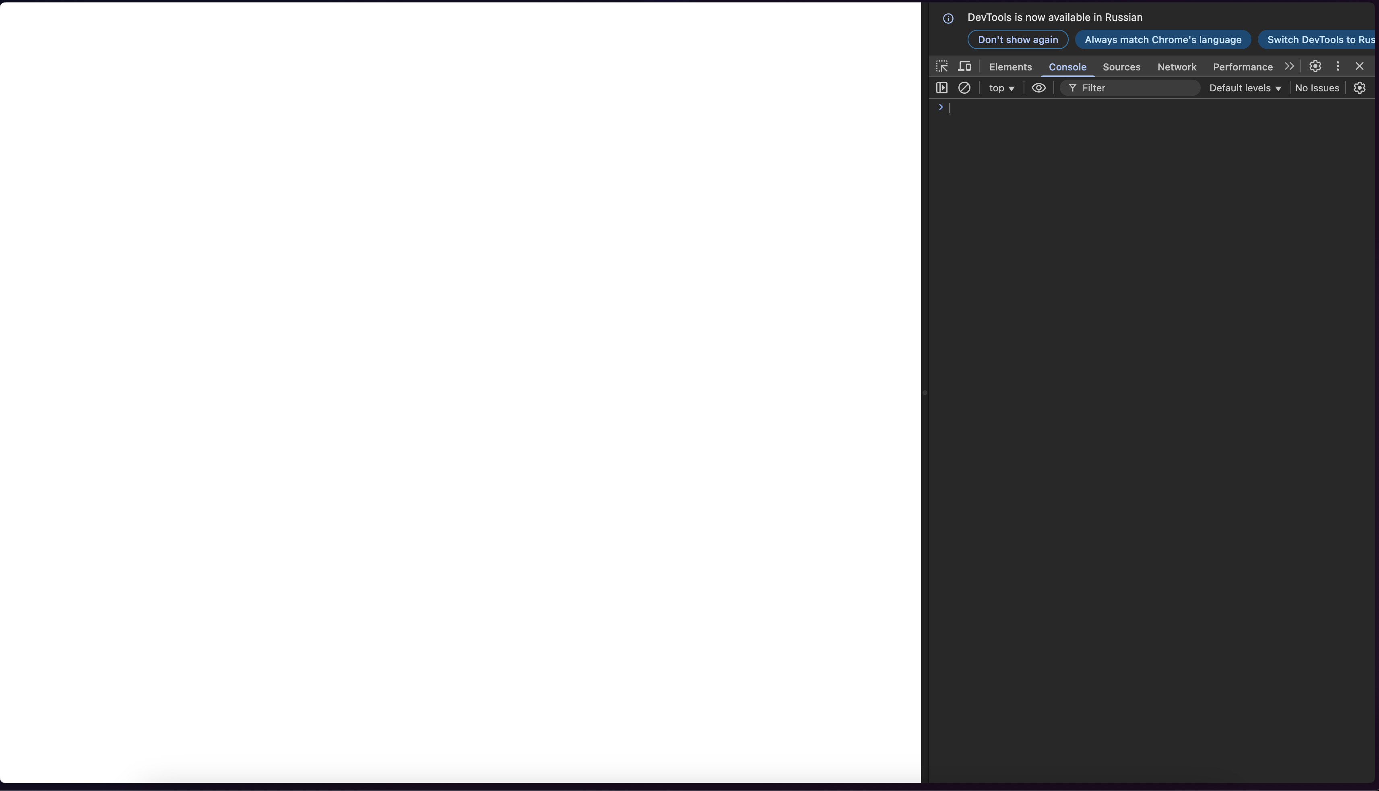Switch to the Elements tab
This screenshot has height=791, width=1379.
1010,67
